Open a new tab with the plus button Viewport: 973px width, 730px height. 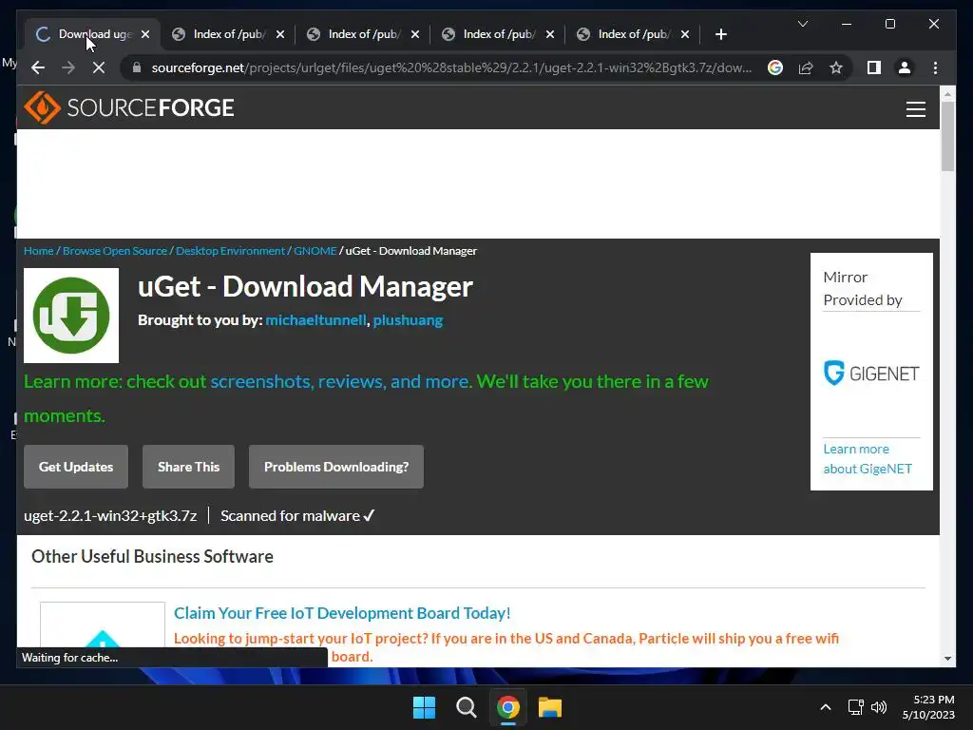tap(720, 34)
